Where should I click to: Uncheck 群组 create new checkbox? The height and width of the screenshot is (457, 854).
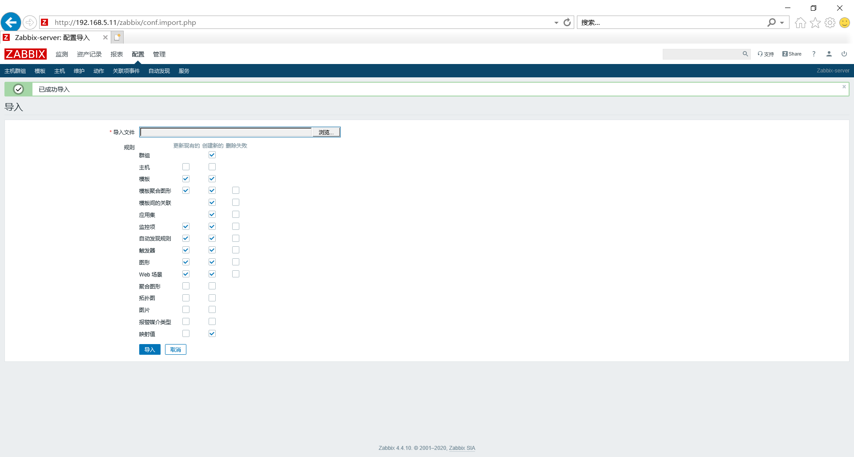tap(212, 155)
